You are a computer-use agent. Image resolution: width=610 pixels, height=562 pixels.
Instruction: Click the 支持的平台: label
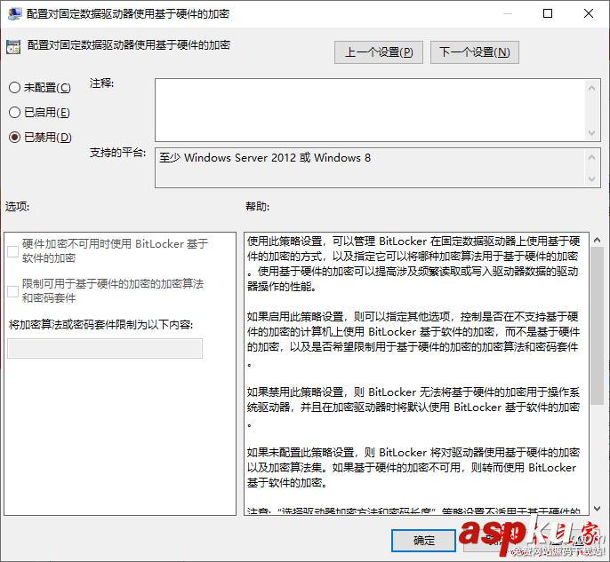pyautogui.click(x=118, y=153)
